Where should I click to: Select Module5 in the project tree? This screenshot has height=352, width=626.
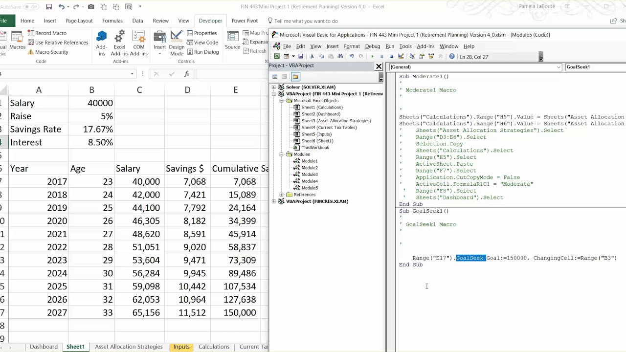click(310, 188)
